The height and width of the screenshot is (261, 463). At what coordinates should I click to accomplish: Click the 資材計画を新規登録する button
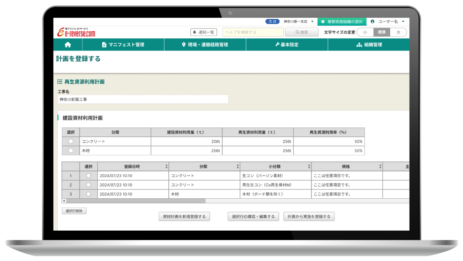coord(184,216)
